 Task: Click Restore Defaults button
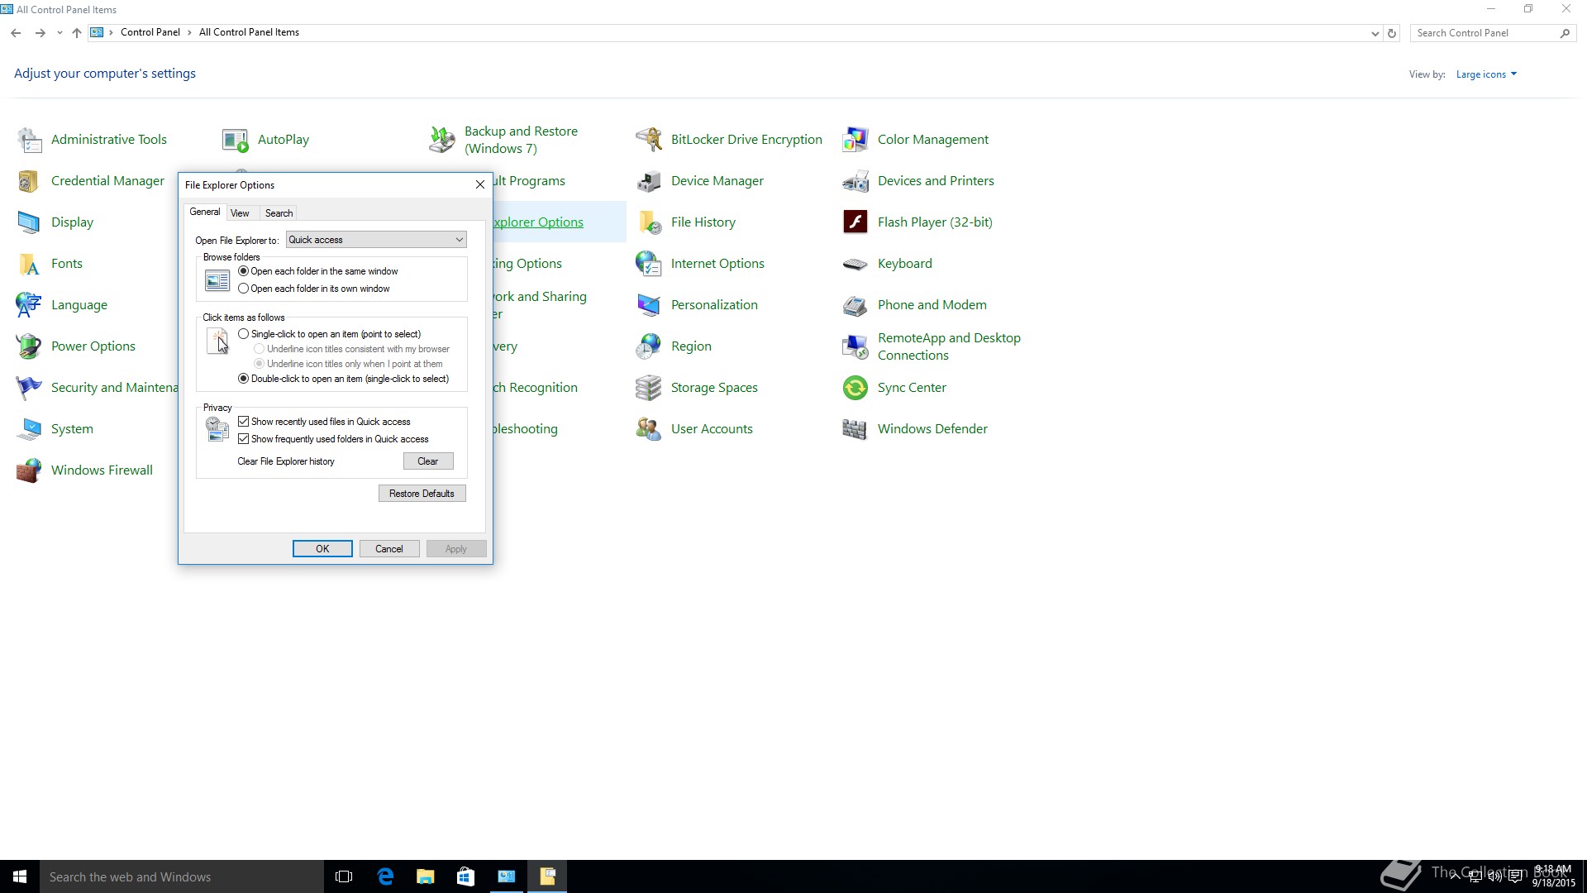pyautogui.click(x=422, y=494)
